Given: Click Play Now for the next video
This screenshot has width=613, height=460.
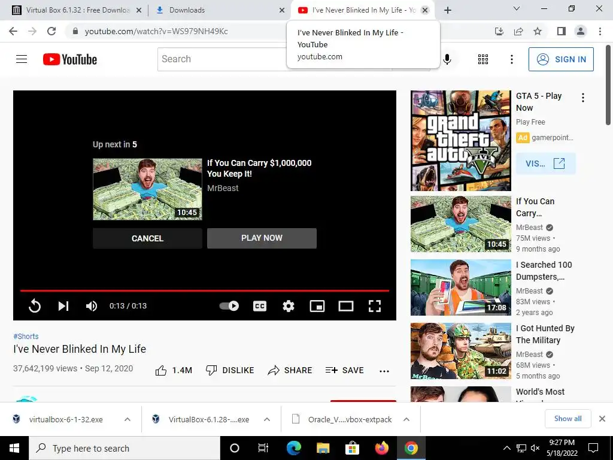Looking at the screenshot, I should 262,238.
